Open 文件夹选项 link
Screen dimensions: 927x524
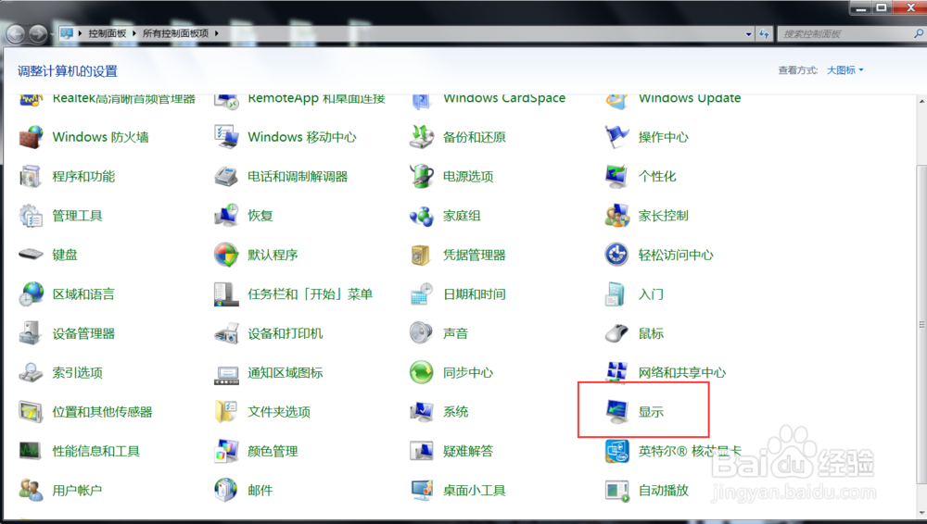279,412
